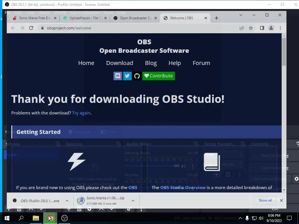Go to Home in site navigation

pyautogui.click(x=86, y=63)
